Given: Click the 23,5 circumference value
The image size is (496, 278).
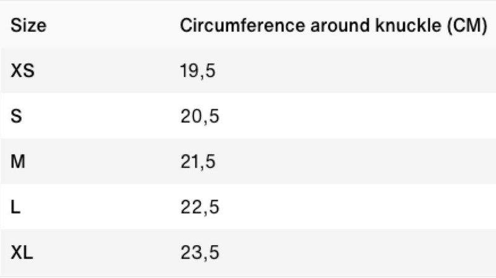Looking at the screenshot, I should coord(199,253).
